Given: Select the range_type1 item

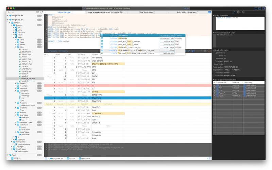Looking at the screenshot, I should (x=26, y=134).
